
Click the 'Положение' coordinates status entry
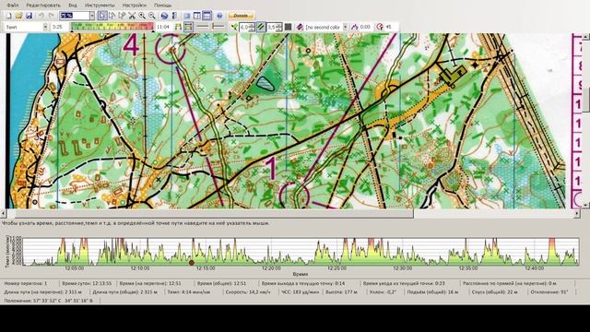pos(48,301)
